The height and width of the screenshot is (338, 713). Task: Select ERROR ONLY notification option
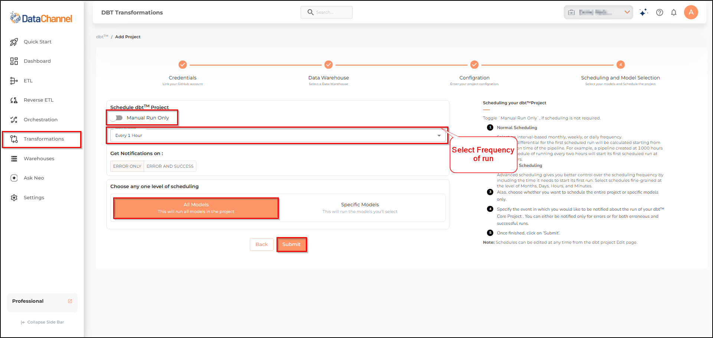click(127, 166)
